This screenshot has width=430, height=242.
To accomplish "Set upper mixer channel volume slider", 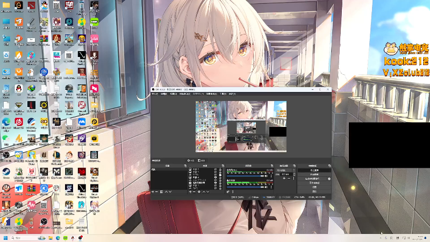I will [x=245, y=176].
